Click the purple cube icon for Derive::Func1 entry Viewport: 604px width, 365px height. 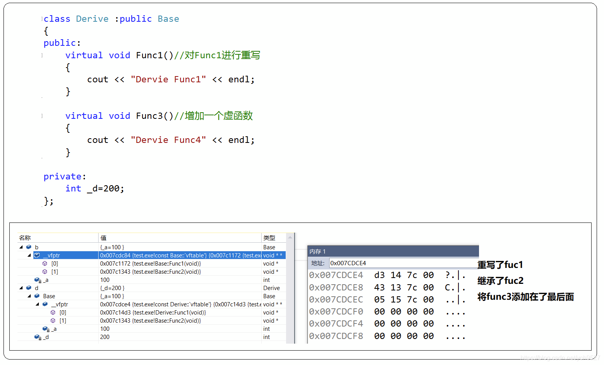coord(53,312)
